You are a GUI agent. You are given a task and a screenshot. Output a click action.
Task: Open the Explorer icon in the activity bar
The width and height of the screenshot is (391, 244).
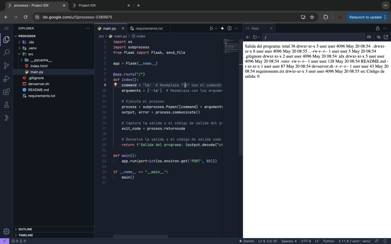(6, 39)
